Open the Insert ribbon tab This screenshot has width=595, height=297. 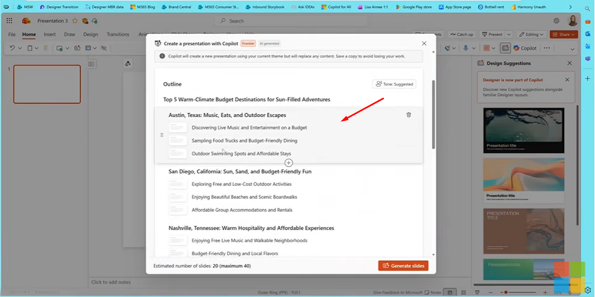(x=49, y=34)
